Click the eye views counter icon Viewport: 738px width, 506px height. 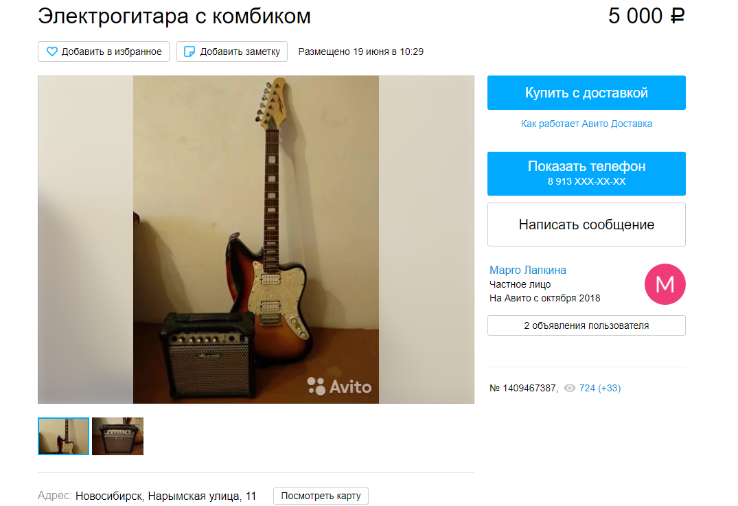point(570,389)
